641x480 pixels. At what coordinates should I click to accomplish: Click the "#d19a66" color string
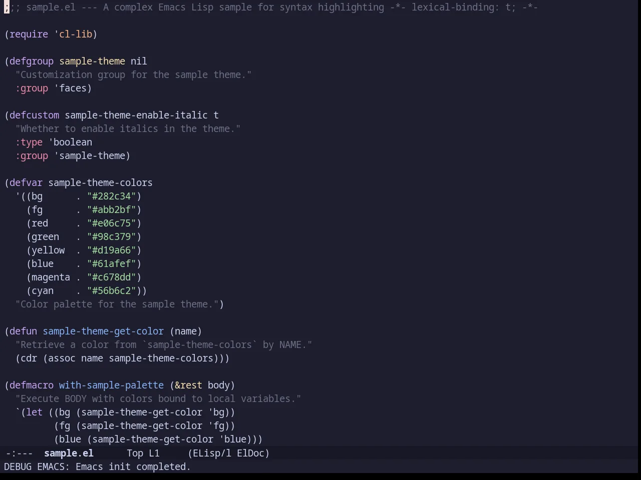pos(111,250)
